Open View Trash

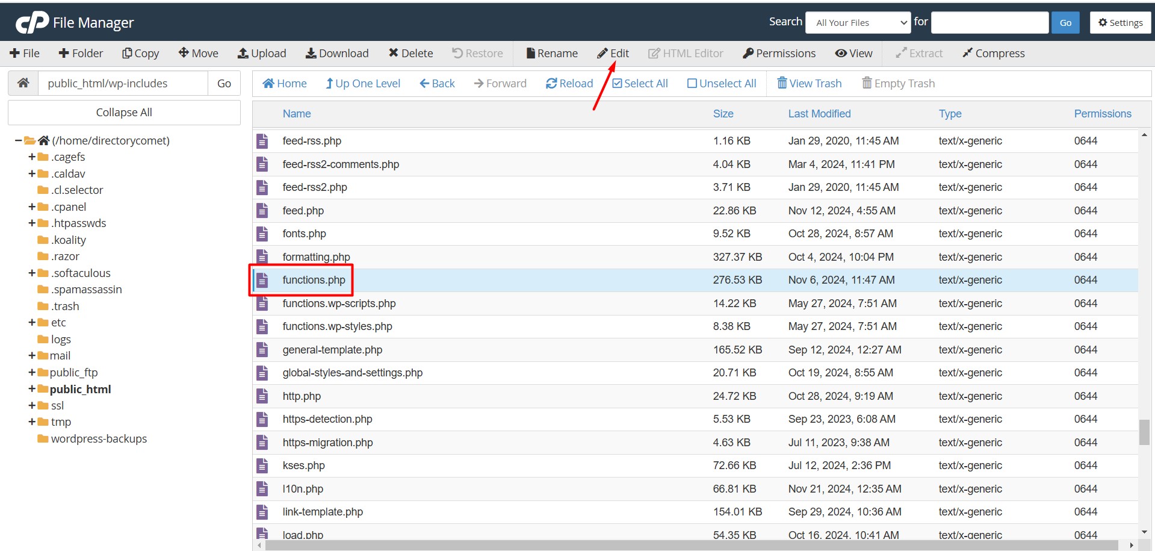[x=810, y=83]
